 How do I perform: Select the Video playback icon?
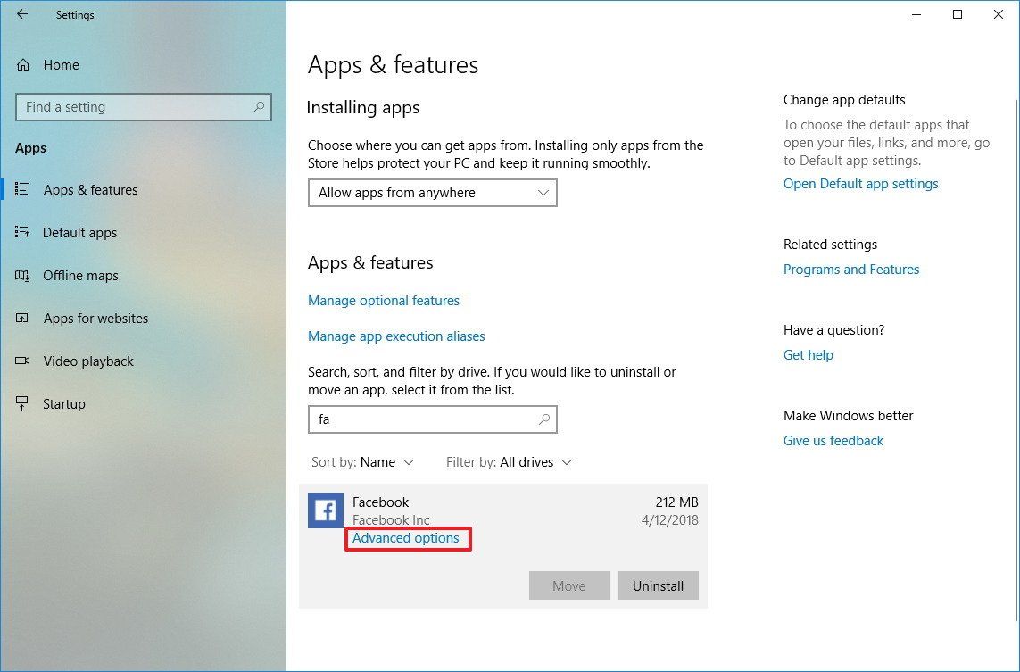click(21, 361)
